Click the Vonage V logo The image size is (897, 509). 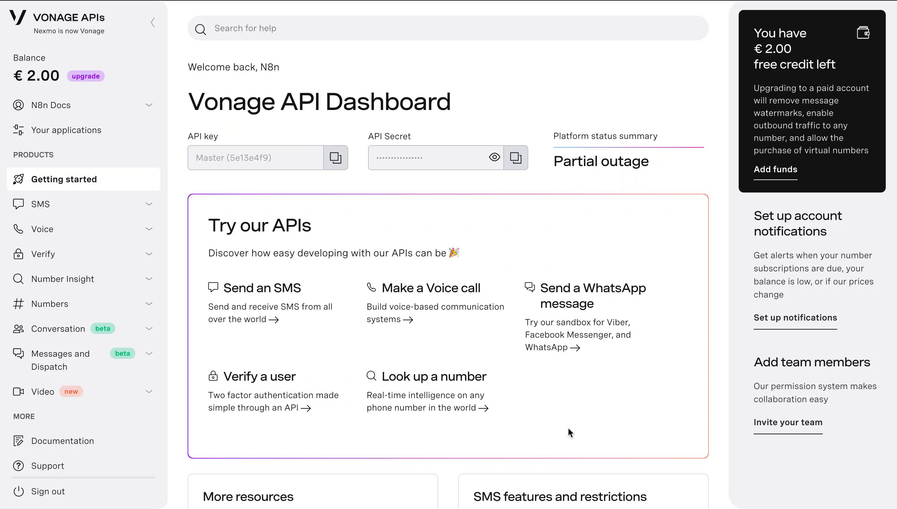[x=18, y=17]
